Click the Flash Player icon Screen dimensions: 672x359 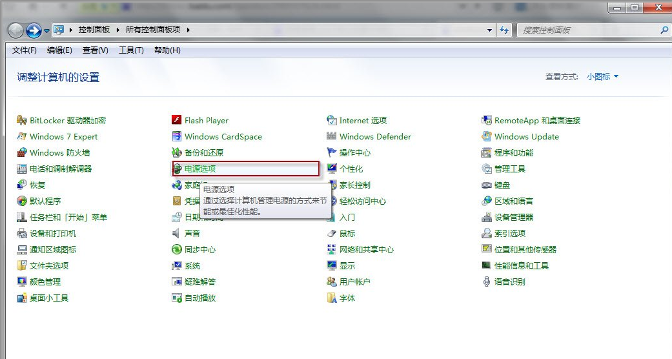pyautogui.click(x=177, y=120)
